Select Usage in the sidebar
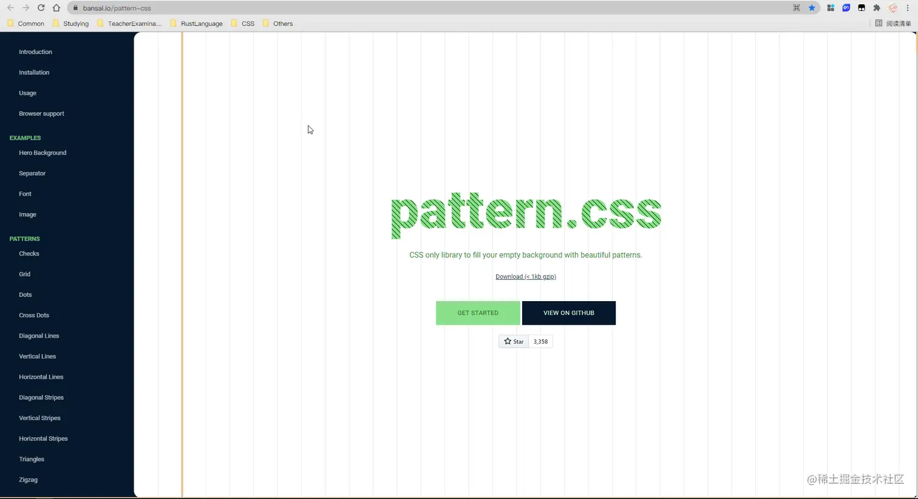This screenshot has height=499, width=918. [27, 93]
